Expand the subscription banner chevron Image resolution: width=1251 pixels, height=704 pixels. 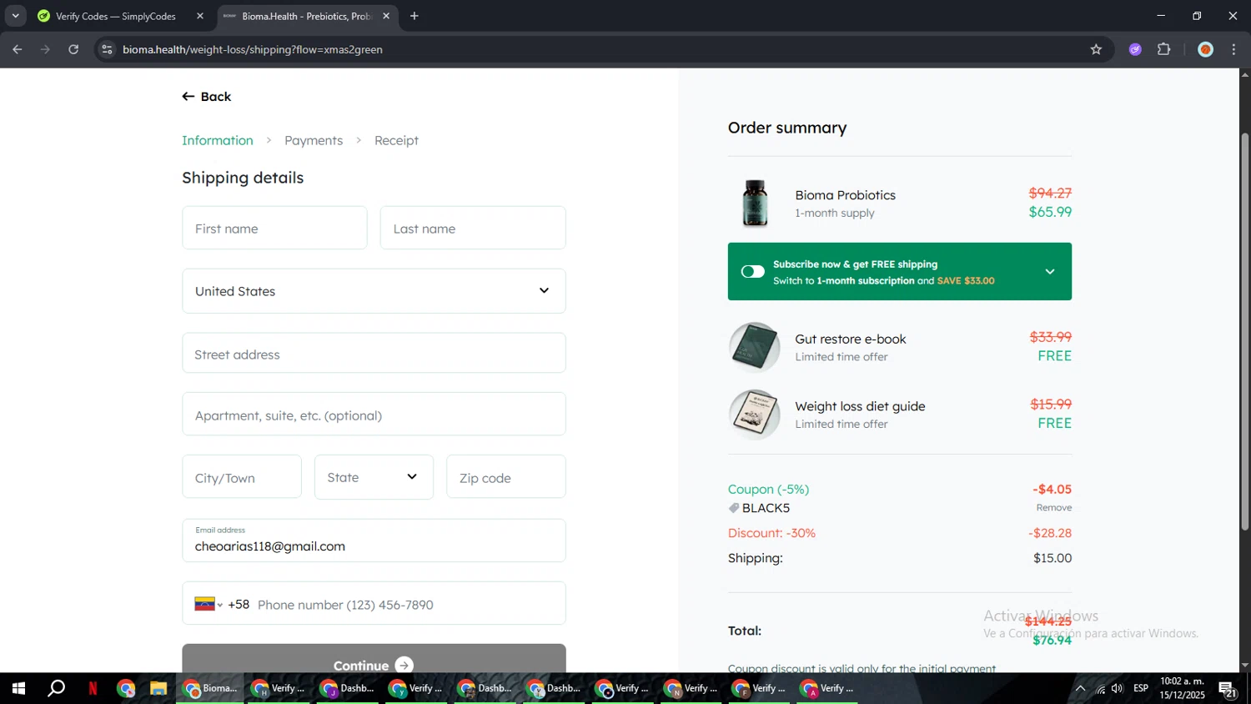[x=1050, y=271]
